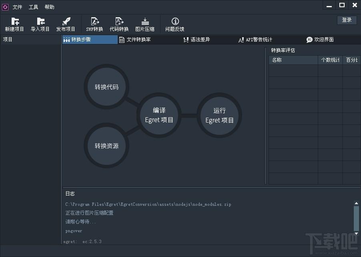Click the 个数统计 column header

[x=330, y=60]
